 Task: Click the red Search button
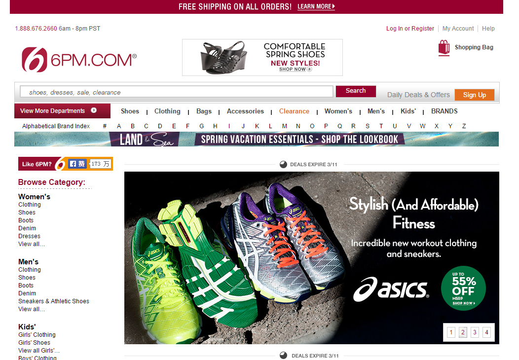click(356, 91)
